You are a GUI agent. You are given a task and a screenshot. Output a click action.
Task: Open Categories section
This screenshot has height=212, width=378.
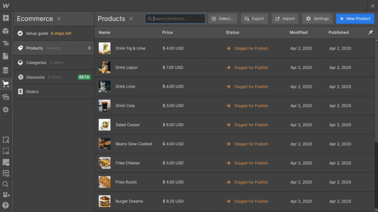(x=54, y=62)
